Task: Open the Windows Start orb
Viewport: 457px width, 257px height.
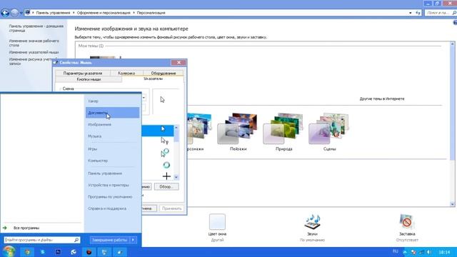Action: tap(9, 251)
